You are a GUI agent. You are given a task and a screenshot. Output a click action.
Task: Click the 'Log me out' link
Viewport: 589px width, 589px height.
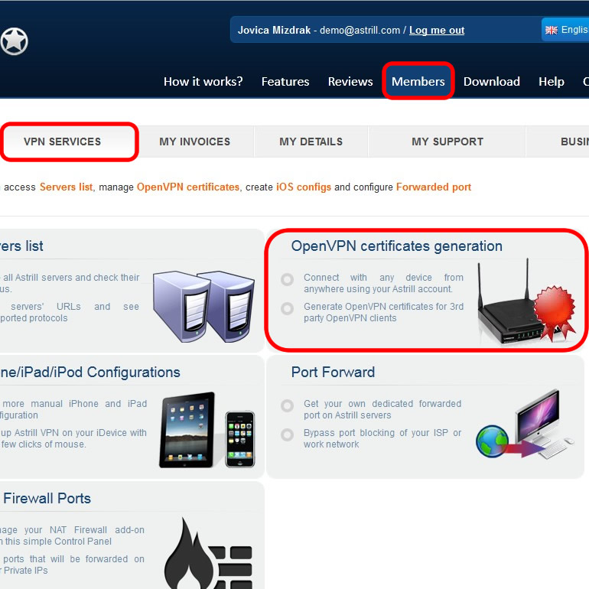[x=437, y=30]
